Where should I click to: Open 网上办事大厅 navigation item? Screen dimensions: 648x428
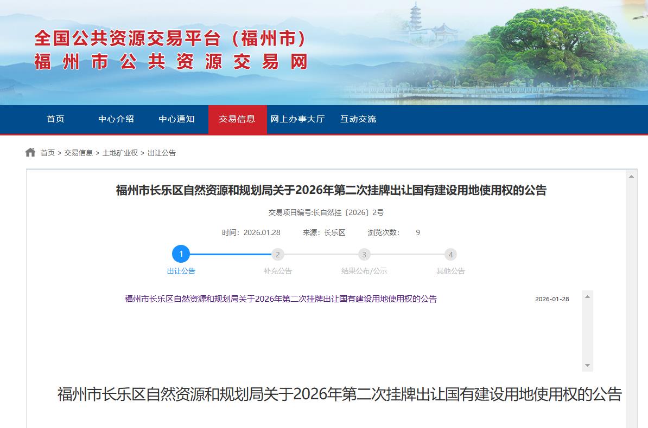[297, 119]
